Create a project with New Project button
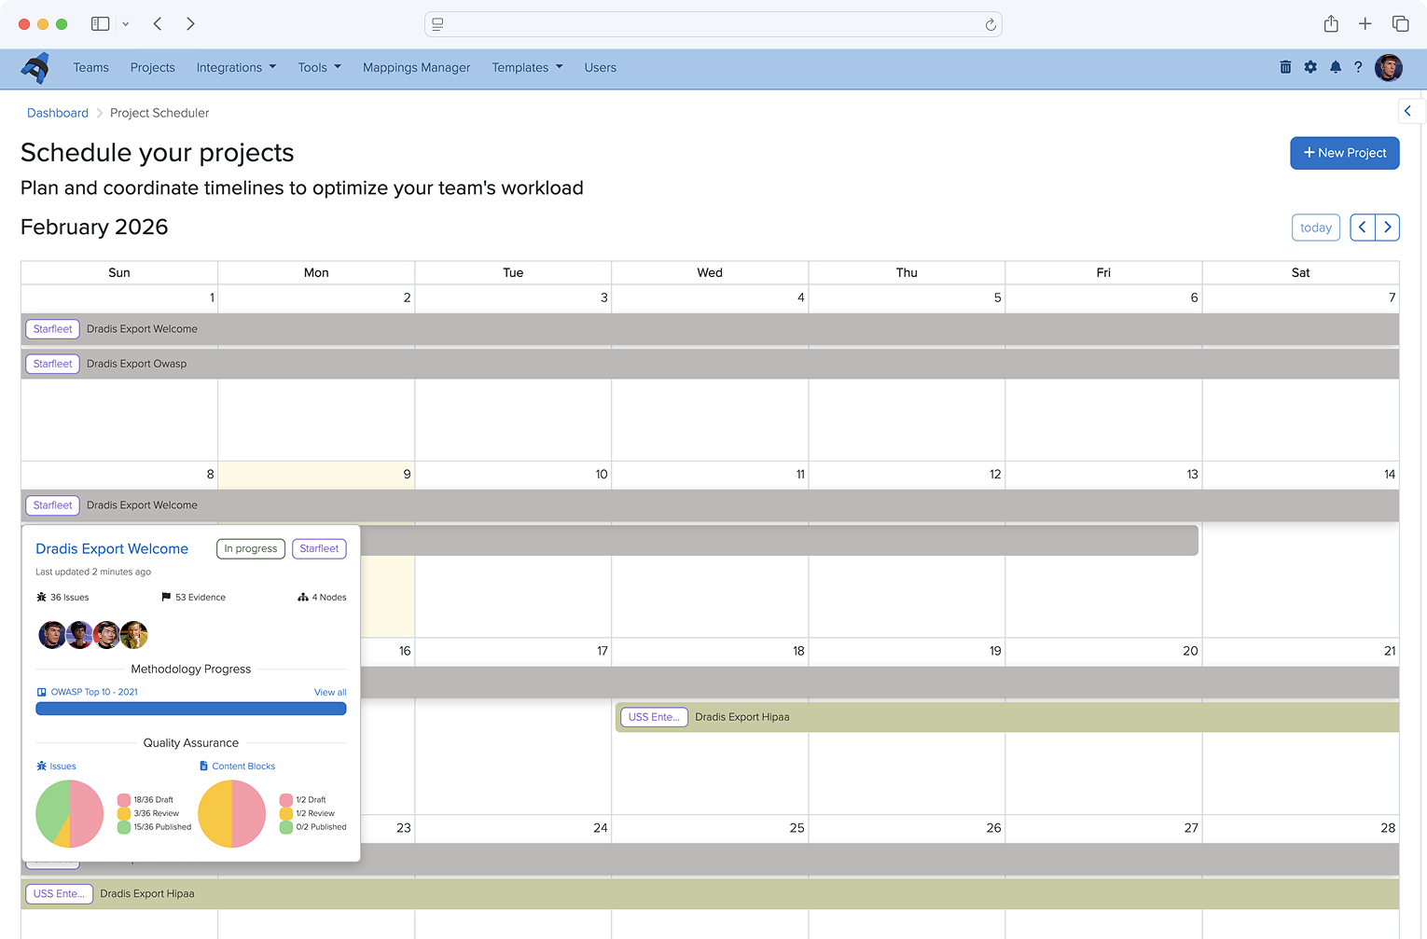The width and height of the screenshot is (1427, 939). (1344, 153)
